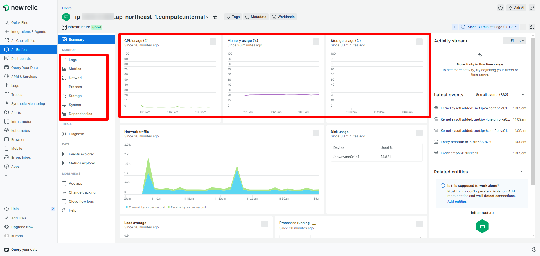Open Disk usage chart options menu
This screenshot has width=540, height=256.
[x=419, y=133]
